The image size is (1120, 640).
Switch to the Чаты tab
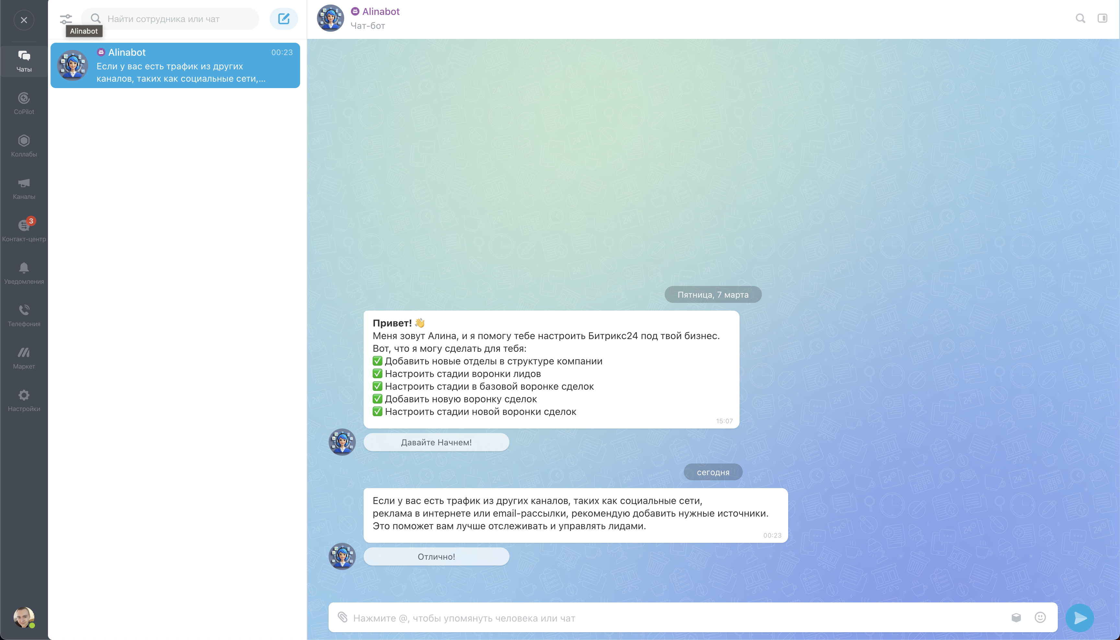pos(24,61)
